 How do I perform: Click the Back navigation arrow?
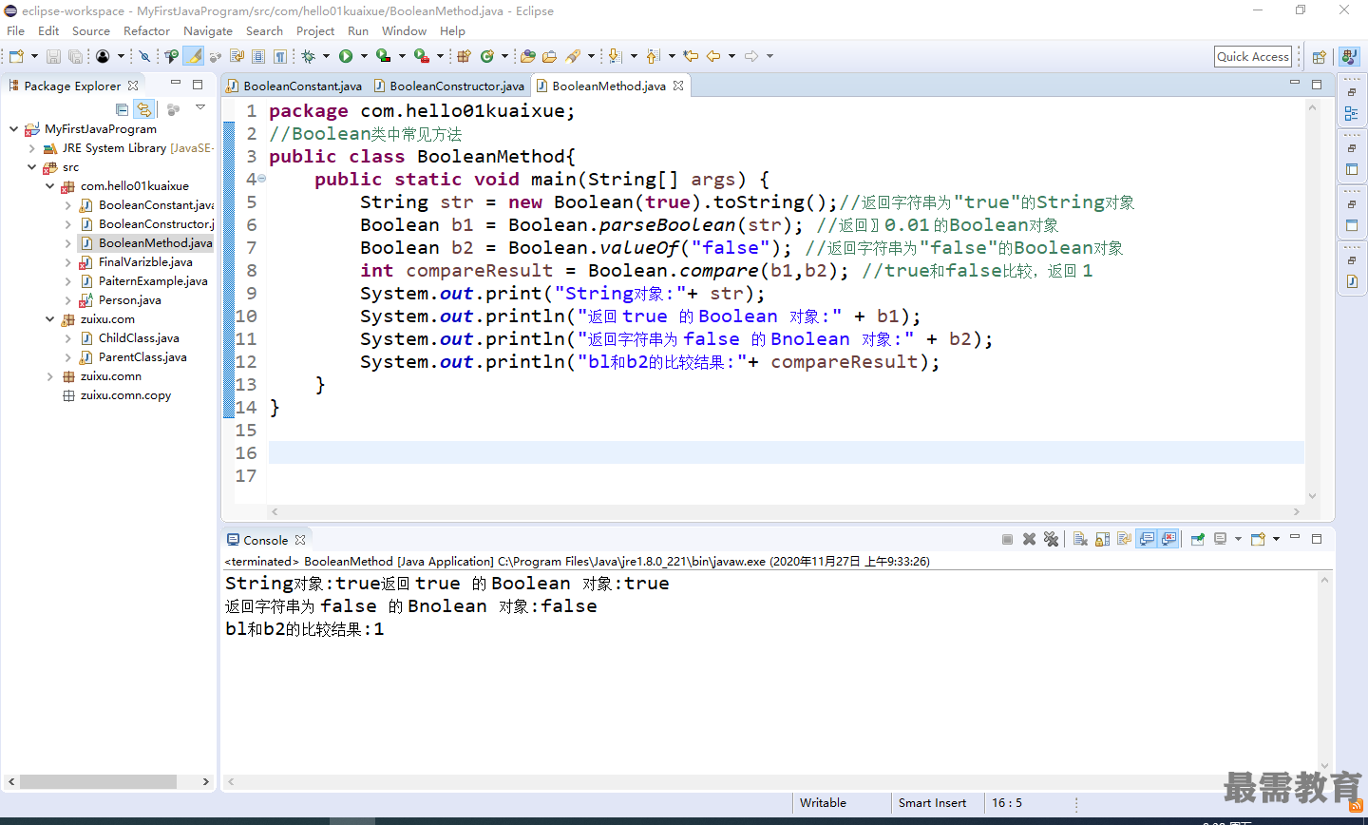tap(713, 56)
